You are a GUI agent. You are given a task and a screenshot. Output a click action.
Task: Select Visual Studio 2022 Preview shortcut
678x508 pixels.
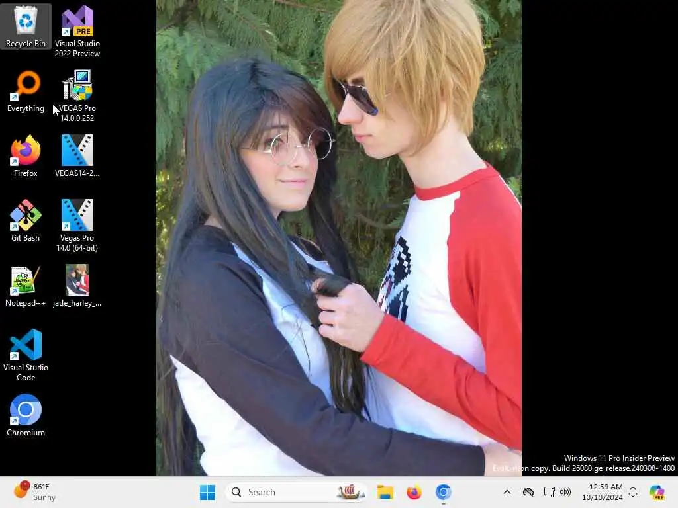(77, 31)
